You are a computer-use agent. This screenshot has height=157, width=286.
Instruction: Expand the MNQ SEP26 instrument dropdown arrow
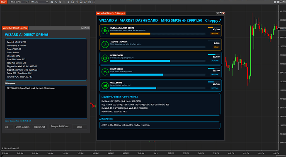pos(27,2)
